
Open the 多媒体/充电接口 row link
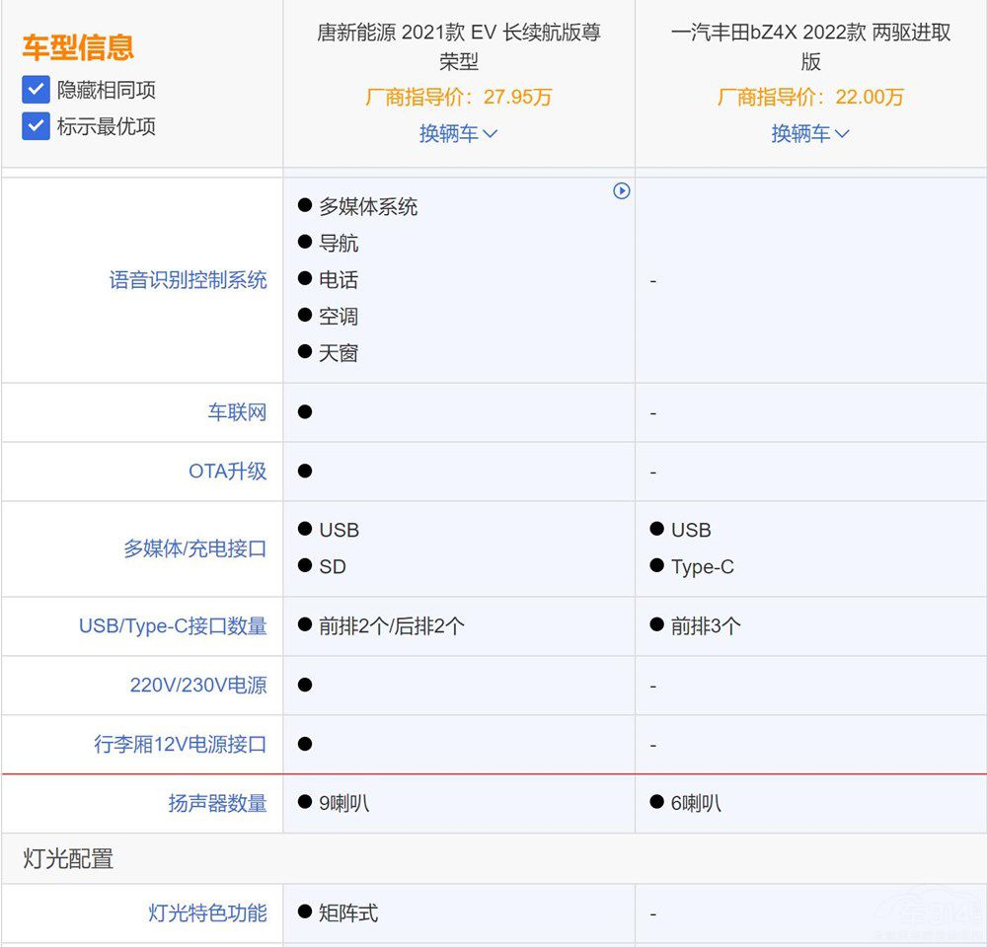click(193, 548)
